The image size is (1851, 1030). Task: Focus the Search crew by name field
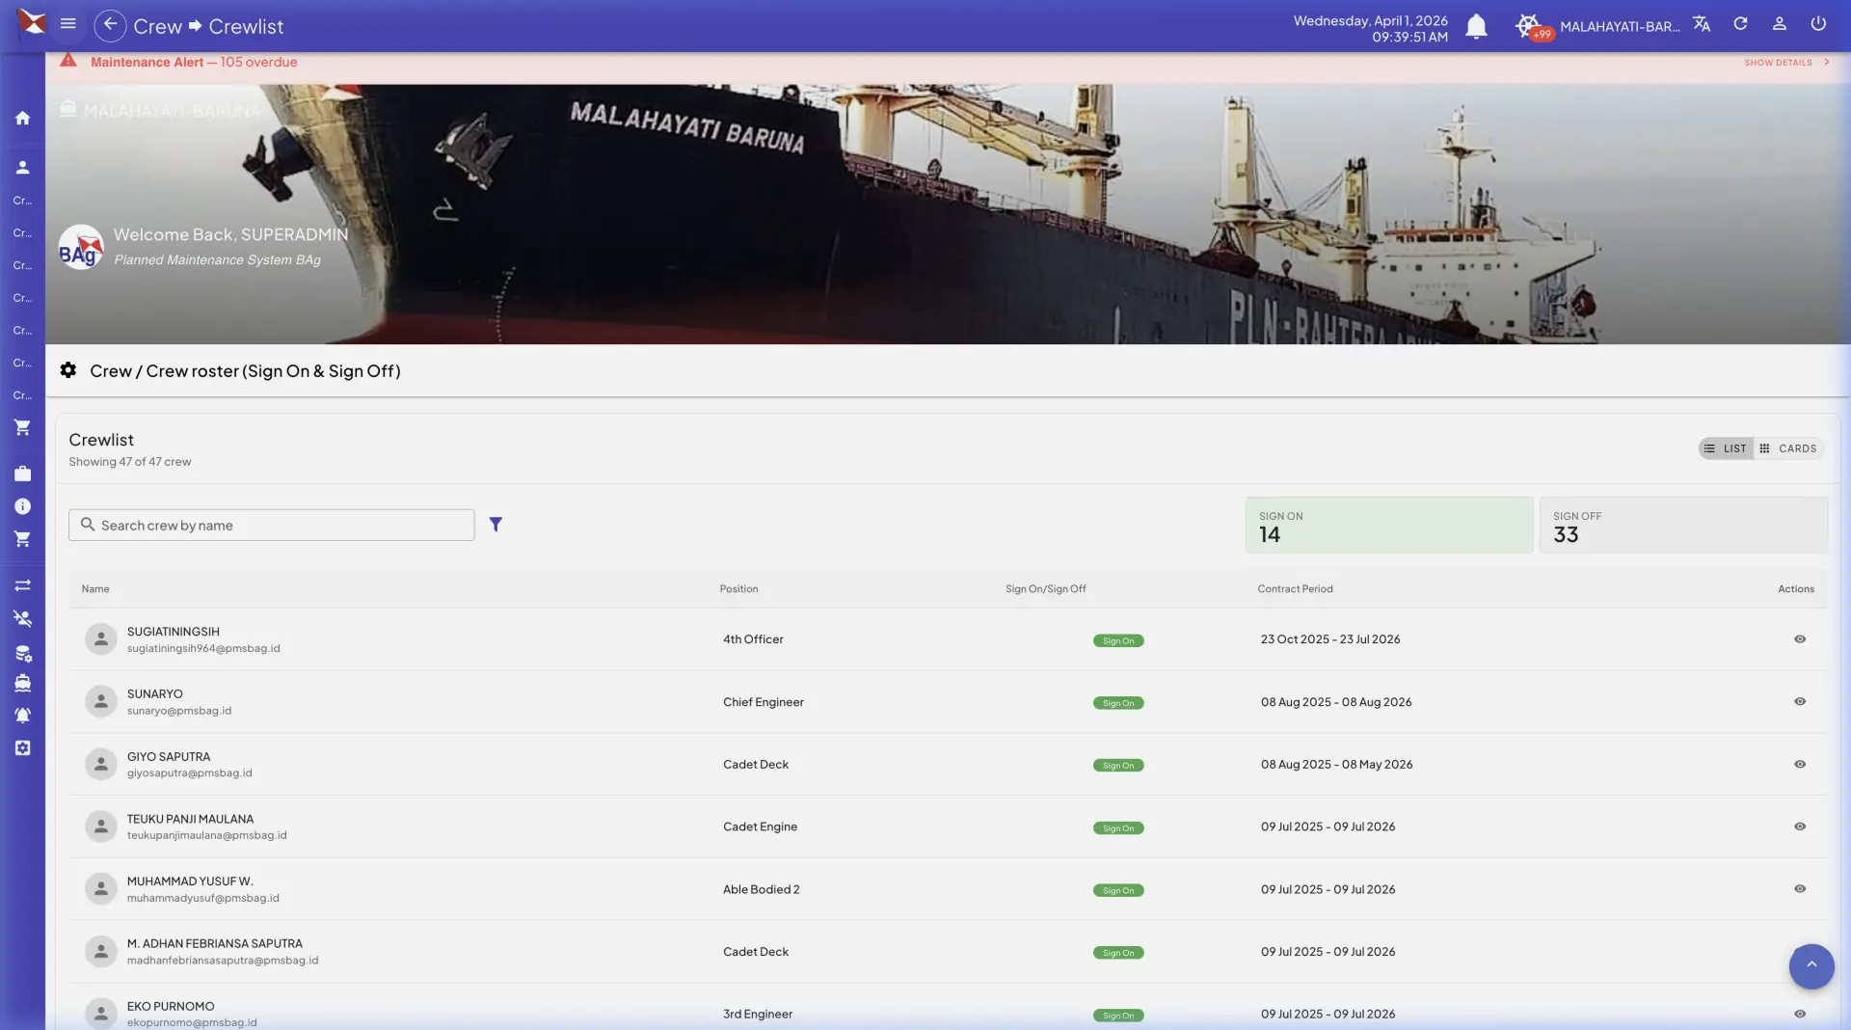pos(271,525)
